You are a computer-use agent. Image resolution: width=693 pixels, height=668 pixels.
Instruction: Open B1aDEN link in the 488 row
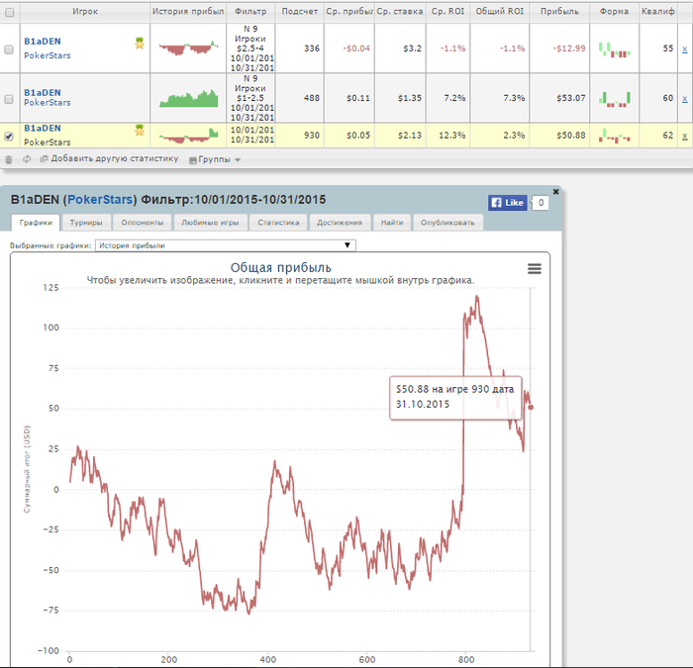point(43,93)
